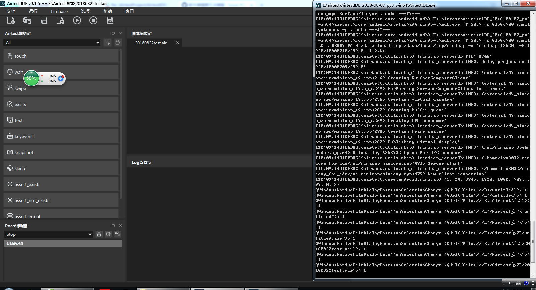Viewport: 536px width, 290px height.
Task: Click the record camera icon in Airtest panel
Action: click(118, 42)
